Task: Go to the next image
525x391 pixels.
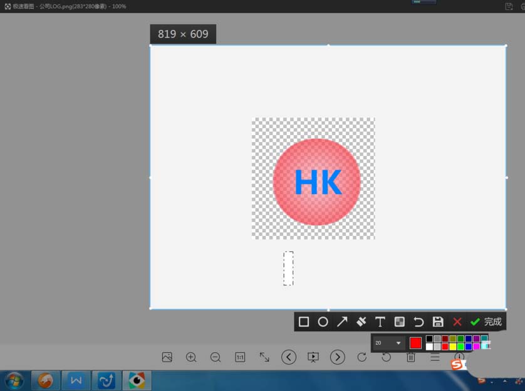Action: click(x=338, y=357)
